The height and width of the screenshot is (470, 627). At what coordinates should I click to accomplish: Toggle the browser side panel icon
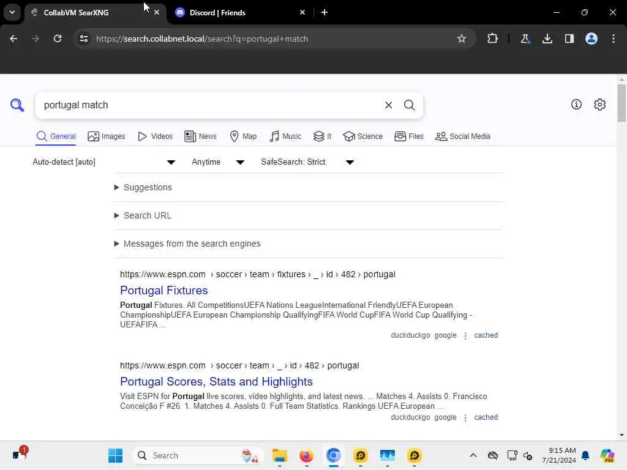pos(569,39)
